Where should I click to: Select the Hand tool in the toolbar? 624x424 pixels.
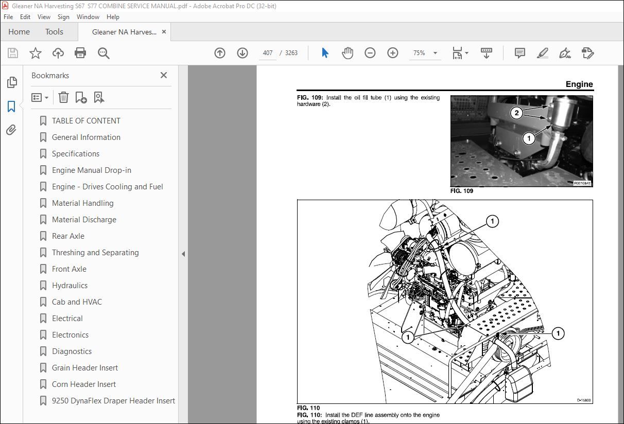click(x=348, y=52)
